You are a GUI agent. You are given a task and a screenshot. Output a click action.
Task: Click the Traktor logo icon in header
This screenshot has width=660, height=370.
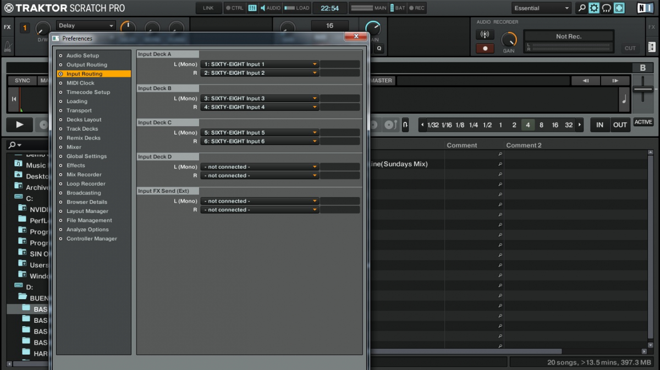pos(9,8)
